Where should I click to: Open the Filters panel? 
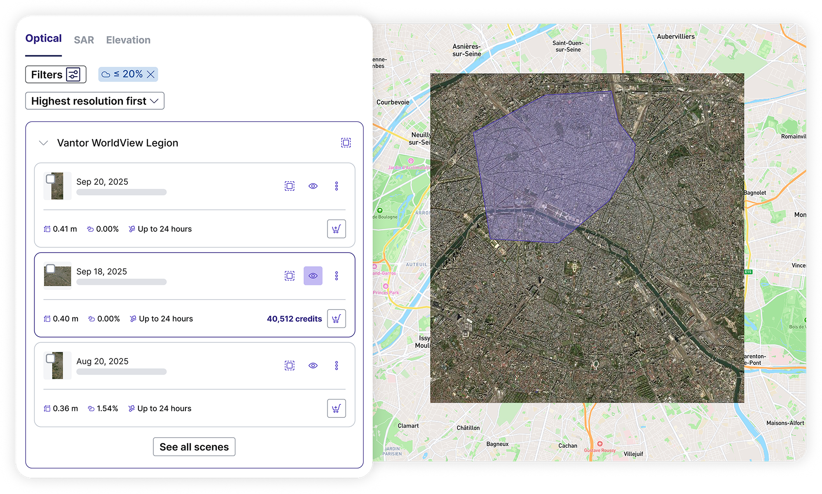point(56,75)
